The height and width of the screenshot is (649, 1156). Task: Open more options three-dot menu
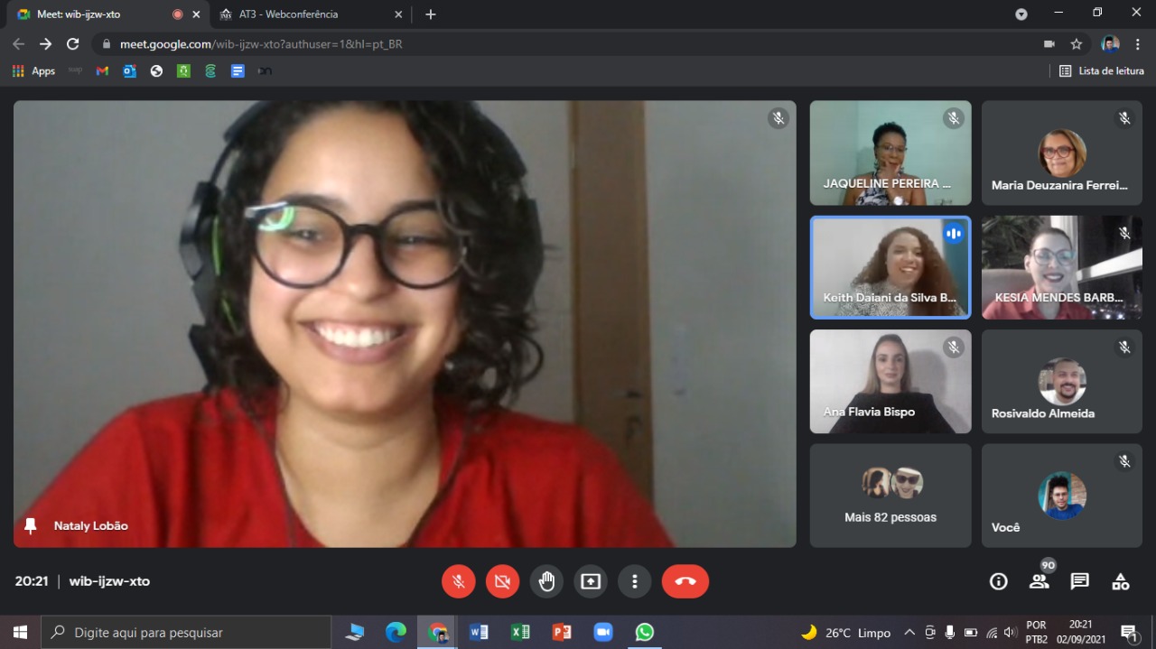[635, 581]
